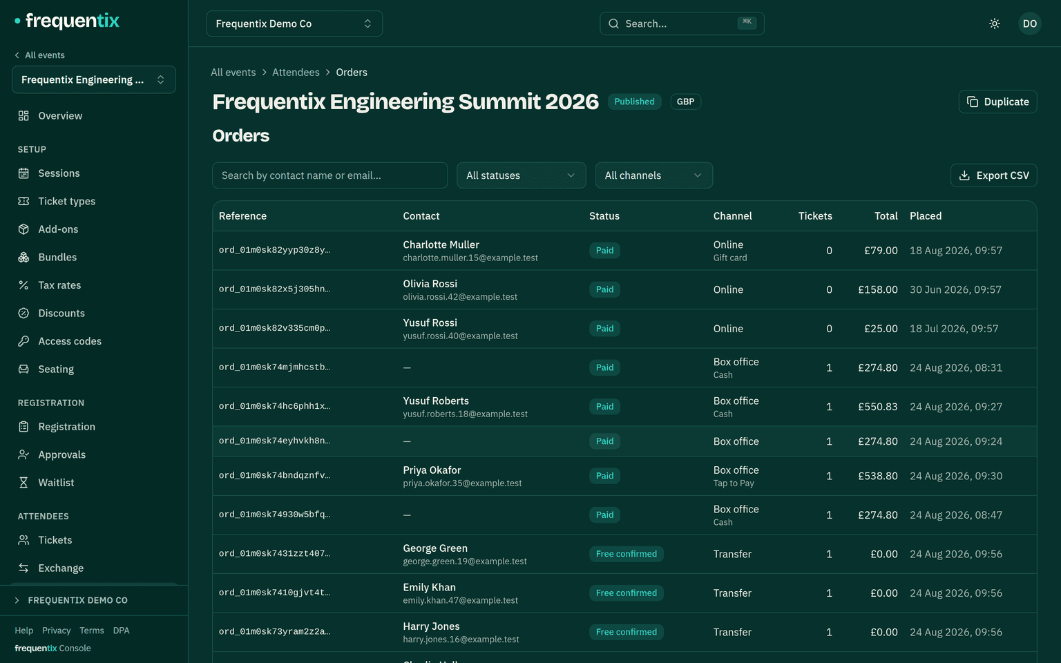
Task: Click the Exchange arrows icon
Action: (23, 568)
